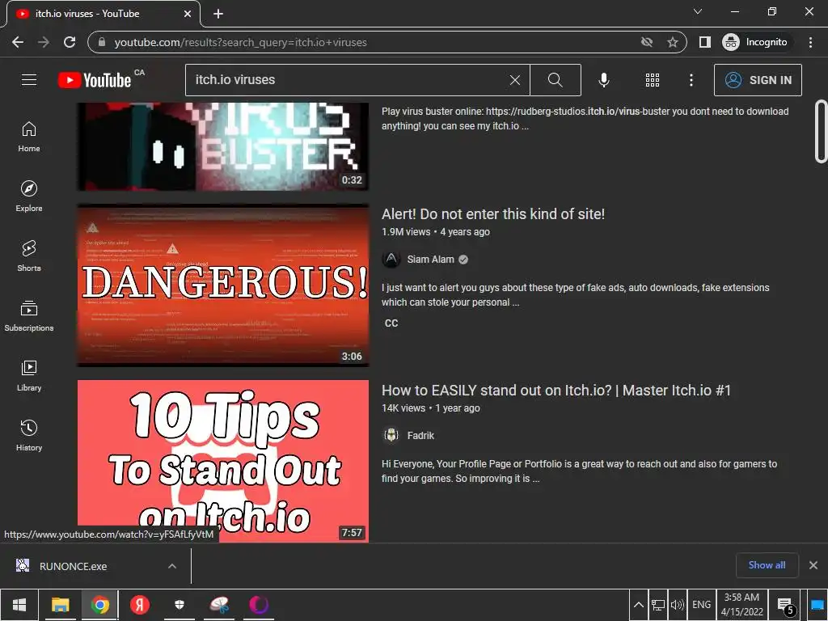Click the page vertical scrollbar
Image resolution: width=828 pixels, height=621 pixels.
point(822,131)
